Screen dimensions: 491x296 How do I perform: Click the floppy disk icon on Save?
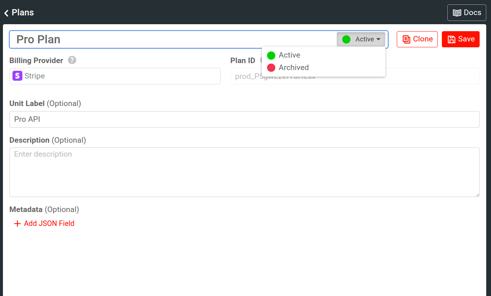[451, 39]
